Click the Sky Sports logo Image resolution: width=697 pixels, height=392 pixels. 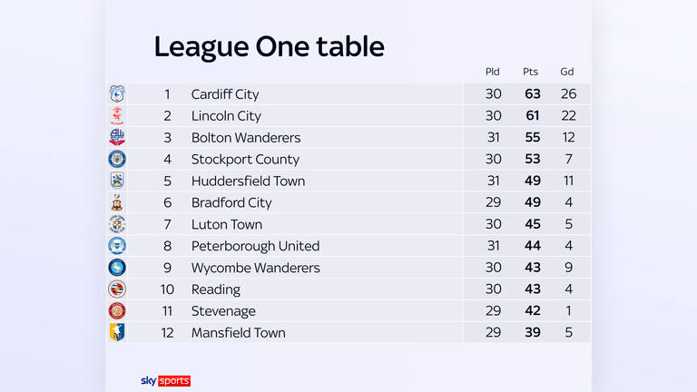pos(165,381)
